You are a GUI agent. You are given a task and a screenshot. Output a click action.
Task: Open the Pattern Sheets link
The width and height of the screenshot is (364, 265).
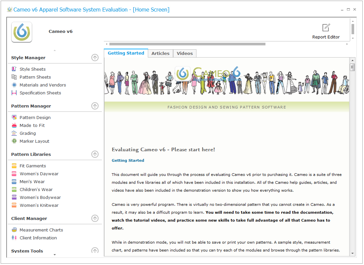point(35,77)
